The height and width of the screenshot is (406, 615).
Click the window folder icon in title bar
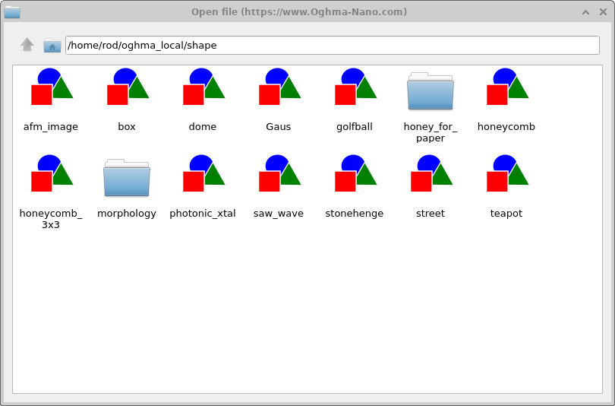[x=12, y=11]
